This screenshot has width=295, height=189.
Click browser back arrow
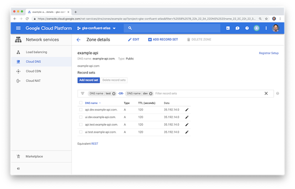pyautogui.click(x=15, y=19)
